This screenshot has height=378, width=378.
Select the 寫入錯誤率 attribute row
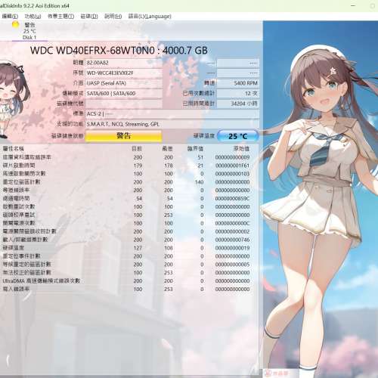tap(129, 289)
